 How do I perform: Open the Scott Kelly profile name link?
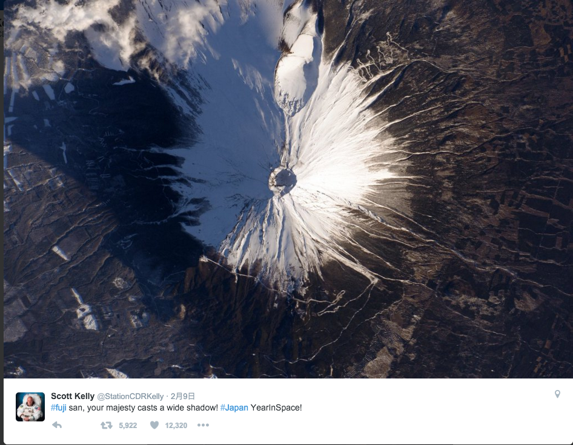[x=73, y=396]
